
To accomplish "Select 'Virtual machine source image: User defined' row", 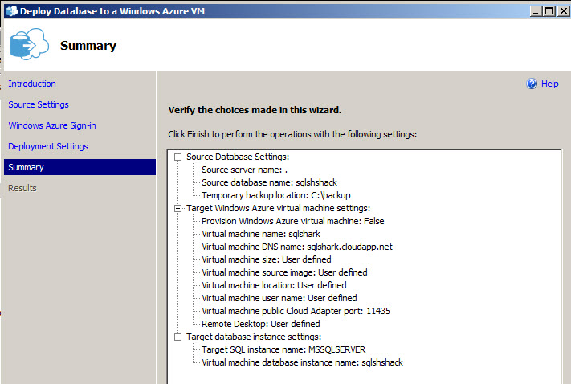I will coord(284,272).
